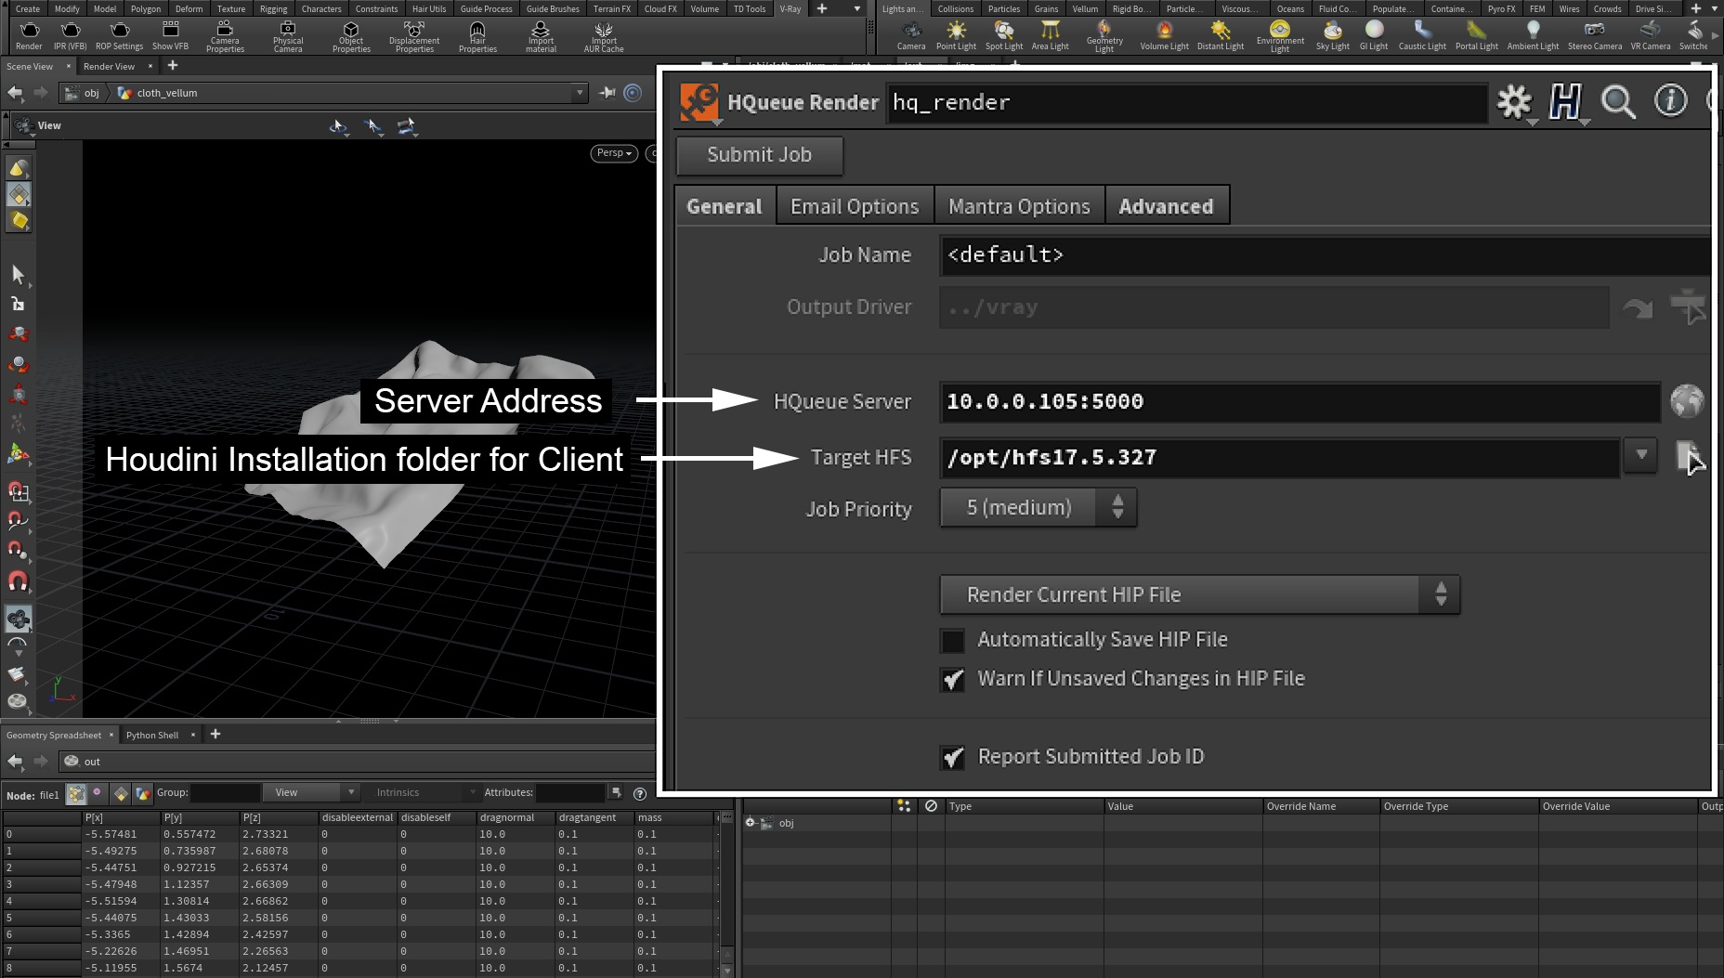Screen dimensions: 1724x978
Task: Click the hq_render node name field
Action: pos(1187,102)
